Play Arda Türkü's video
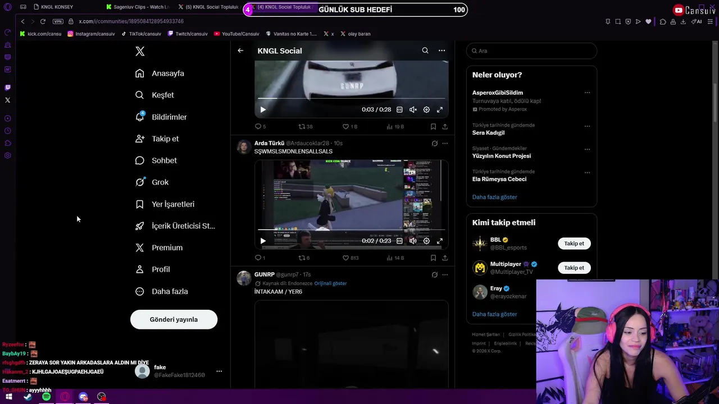Screen dimensions: 719x404 [x=263, y=241]
